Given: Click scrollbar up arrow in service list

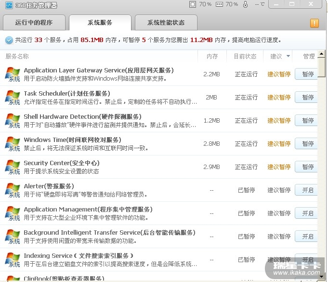Looking at the screenshot, I should coord(321,54).
